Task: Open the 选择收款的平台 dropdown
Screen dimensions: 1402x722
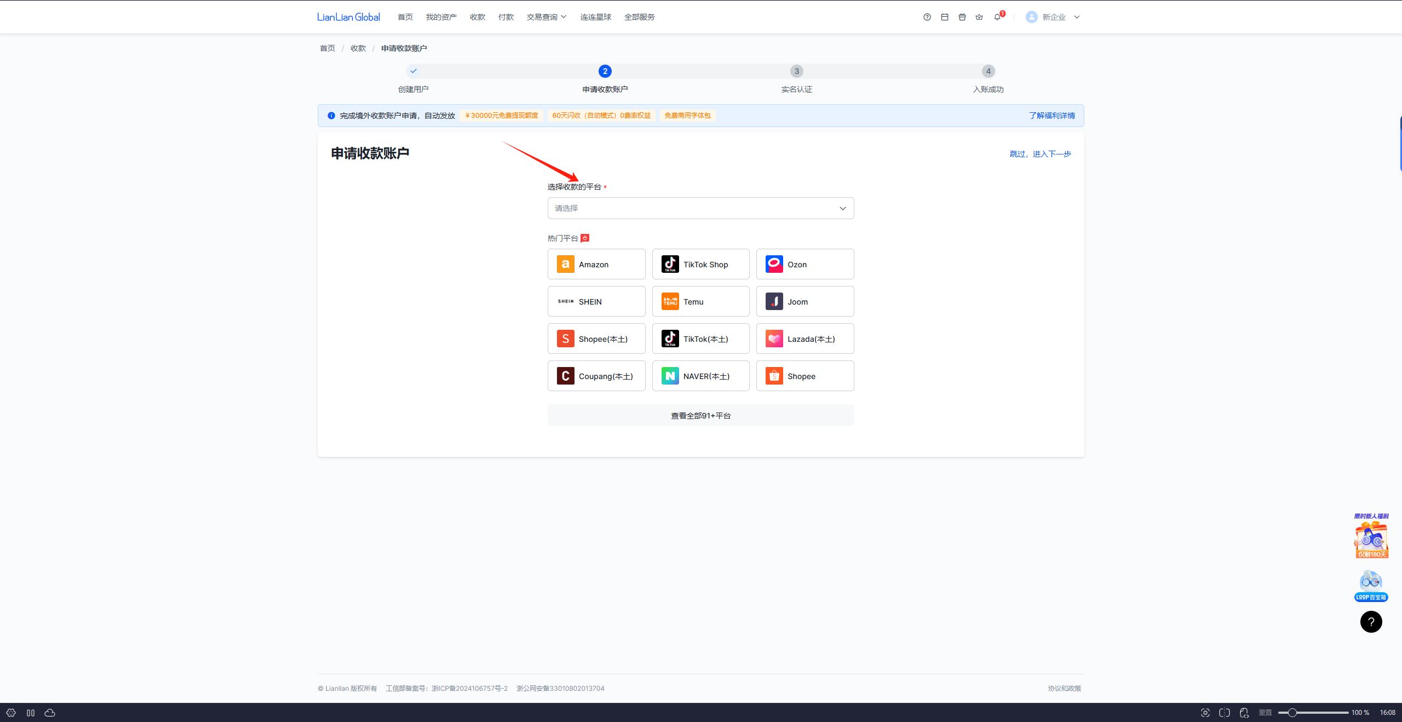Action: pos(700,208)
